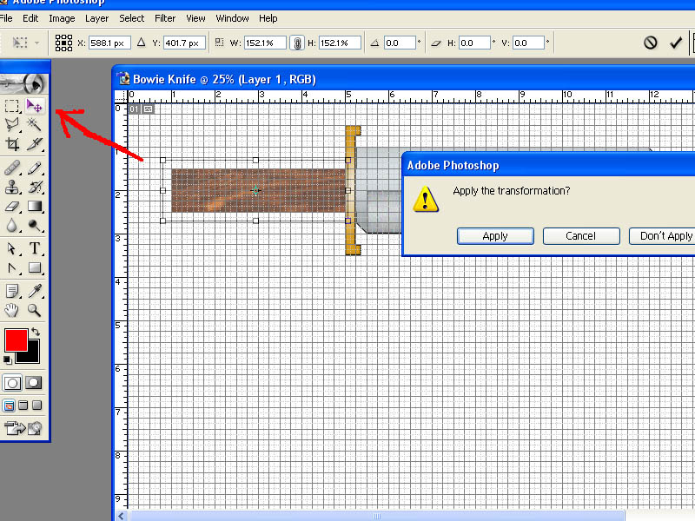The image size is (695, 521).
Task: Toggle relative positioning triangle for reference point
Action: (141, 43)
